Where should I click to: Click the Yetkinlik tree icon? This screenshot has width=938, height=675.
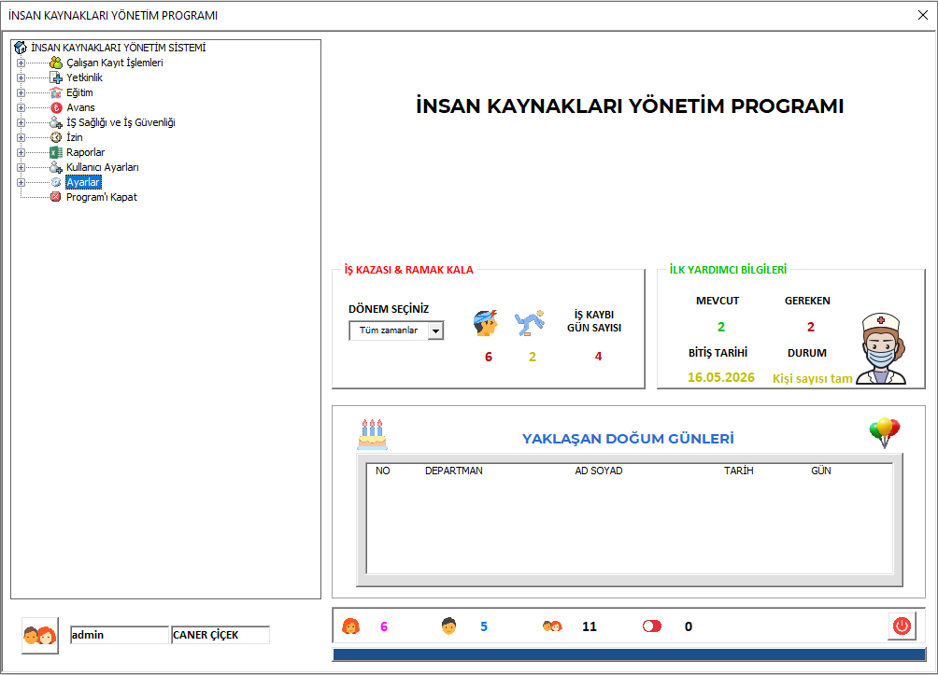[x=56, y=77]
